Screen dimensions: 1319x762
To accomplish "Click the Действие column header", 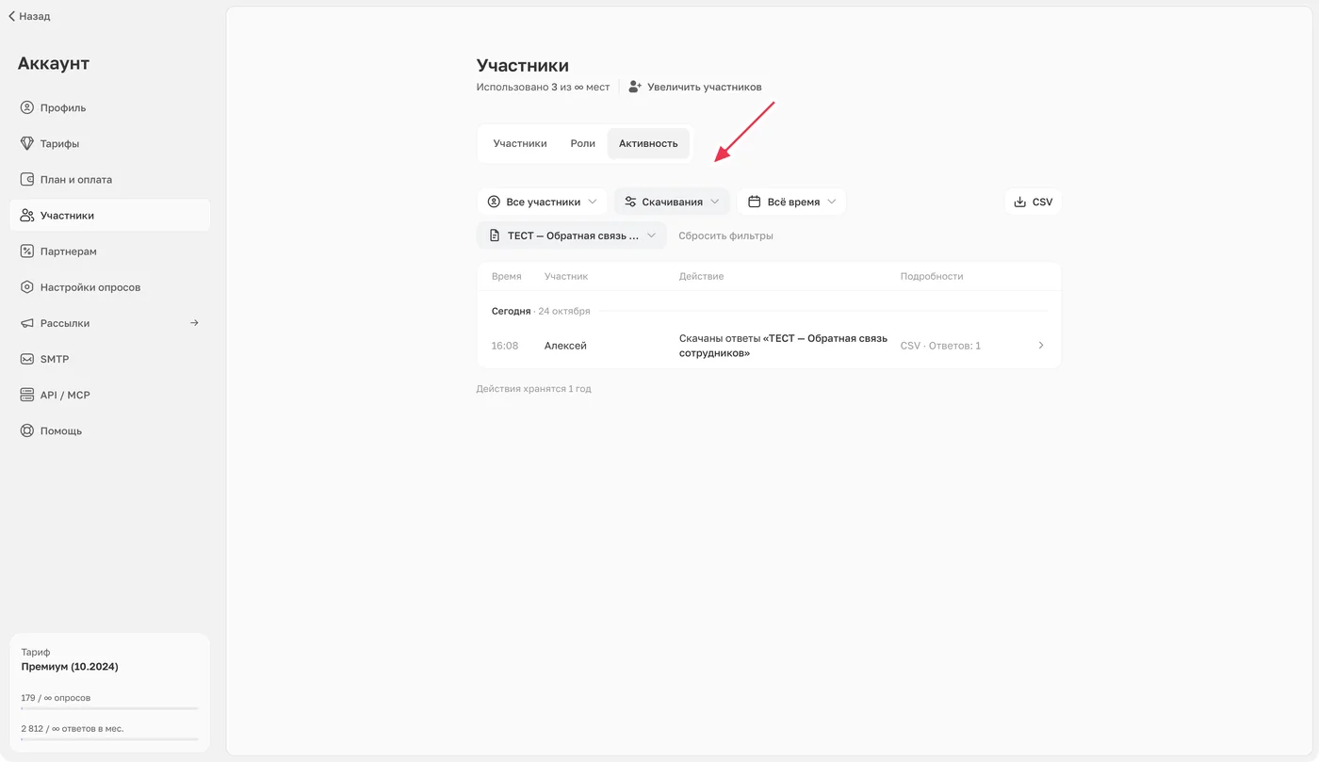I will [x=701, y=276].
